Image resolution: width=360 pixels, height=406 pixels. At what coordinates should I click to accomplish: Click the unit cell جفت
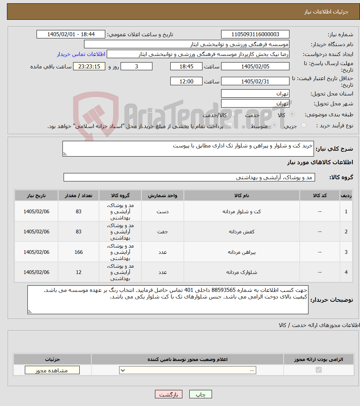point(163,232)
